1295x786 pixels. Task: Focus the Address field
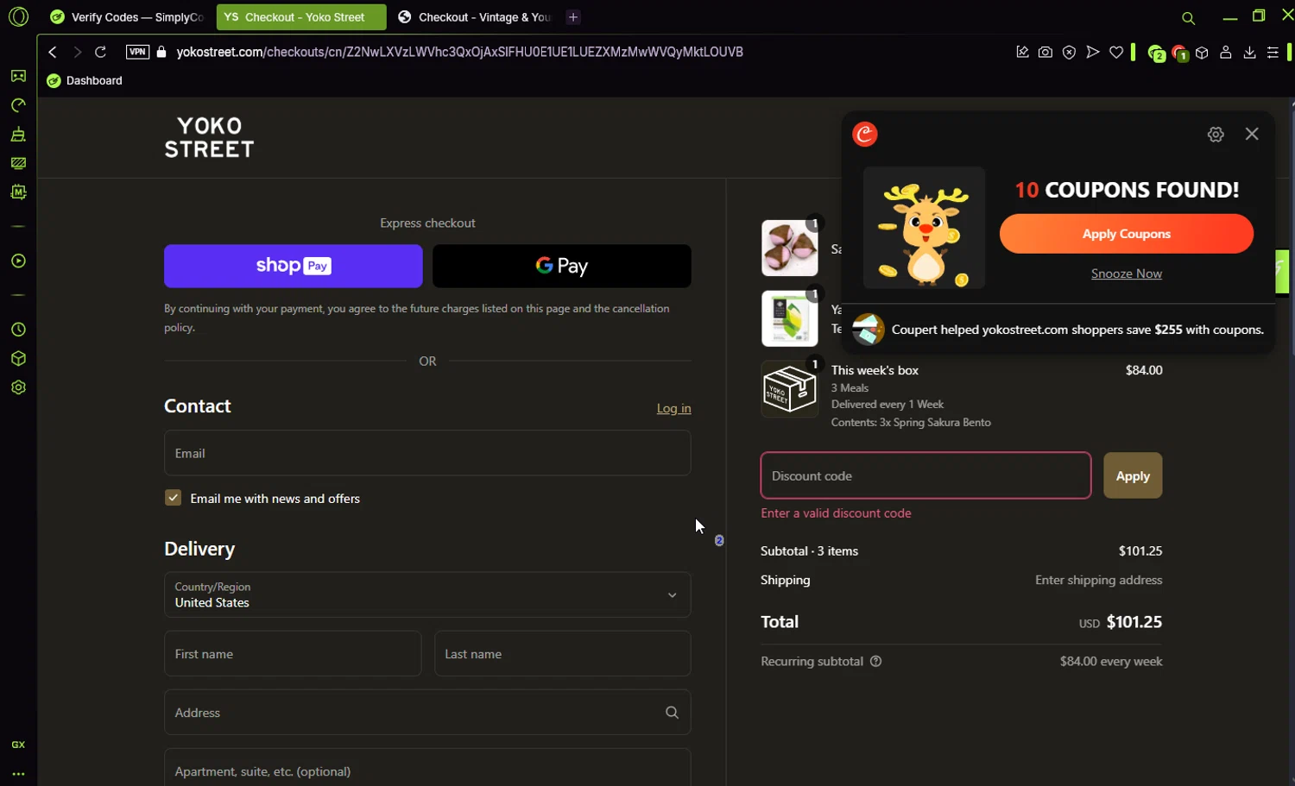point(427,712)
